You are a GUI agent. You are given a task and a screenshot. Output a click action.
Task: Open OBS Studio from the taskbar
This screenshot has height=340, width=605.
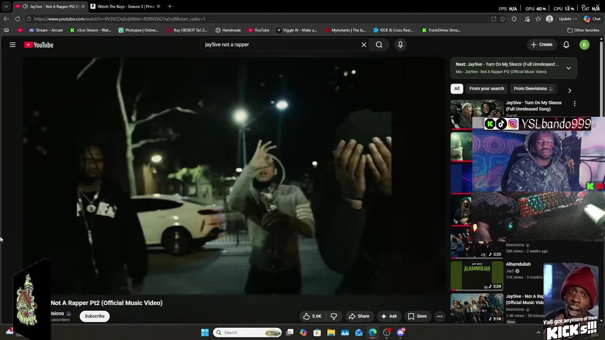387,332
